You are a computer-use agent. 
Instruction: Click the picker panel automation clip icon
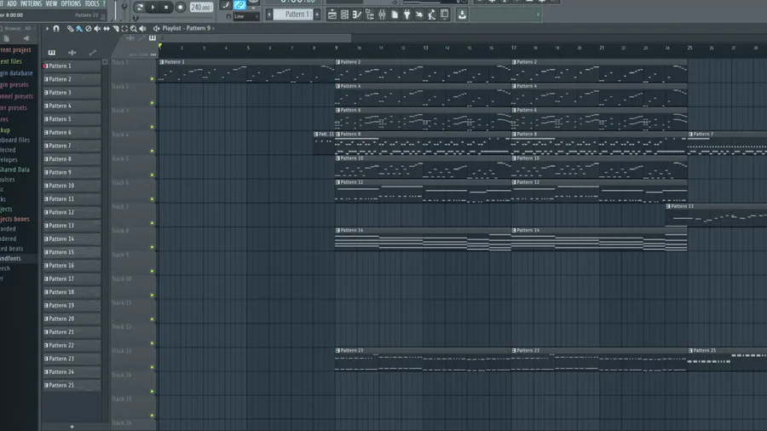[x=92, y=52]
